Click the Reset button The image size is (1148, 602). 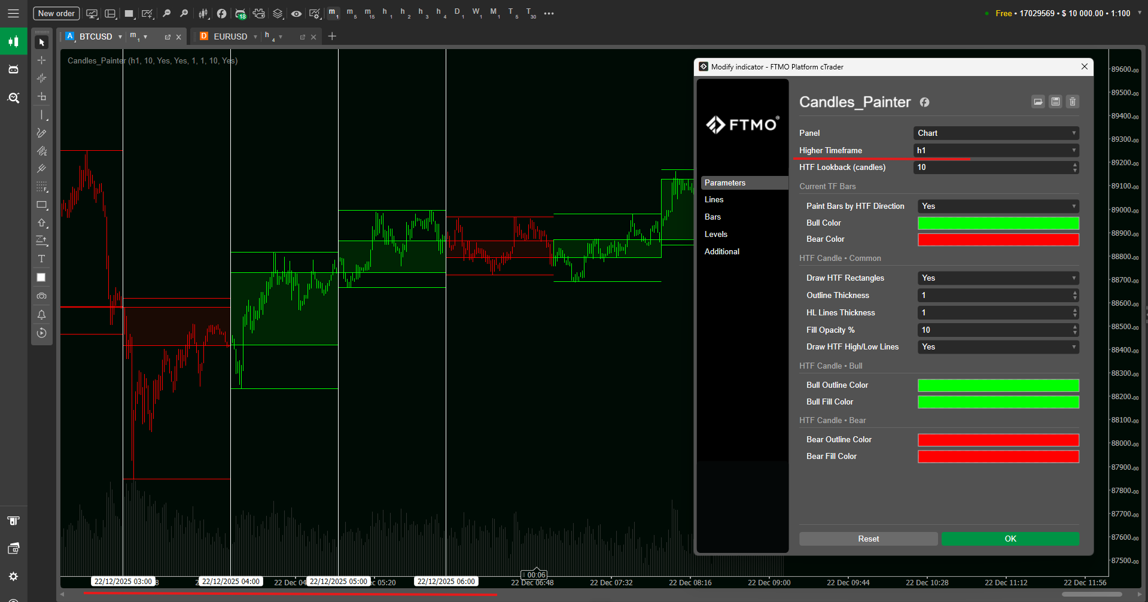868,539
